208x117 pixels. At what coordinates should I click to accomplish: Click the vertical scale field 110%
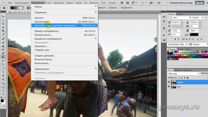coord(176,31)
